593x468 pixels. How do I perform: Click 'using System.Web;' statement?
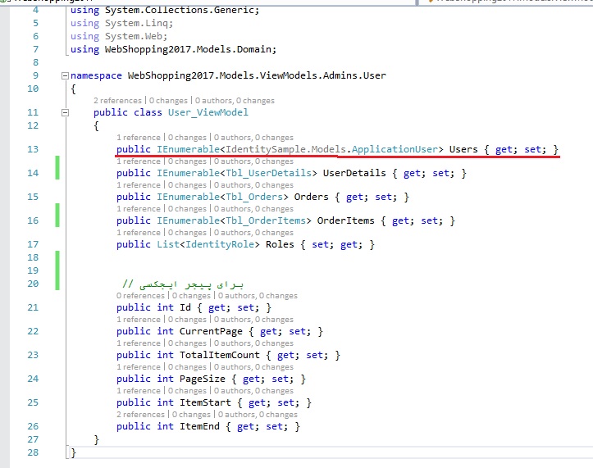point(119,37)
